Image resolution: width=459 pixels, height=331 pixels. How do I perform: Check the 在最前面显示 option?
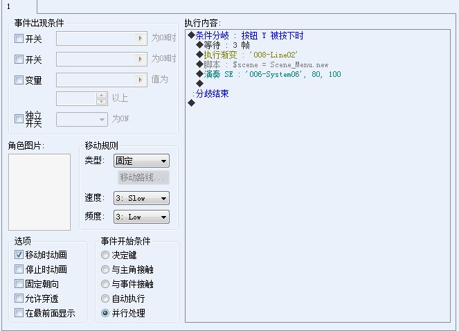click(x=19, y=313)
